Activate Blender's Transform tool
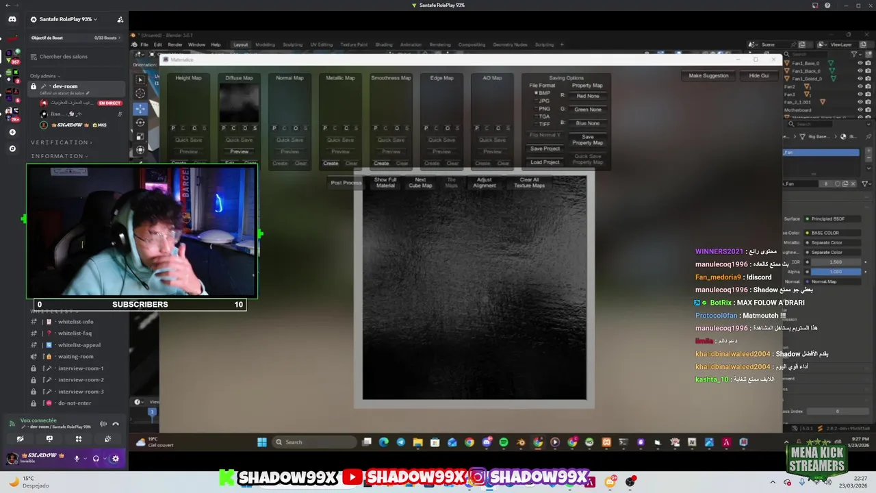The image size is (876, 493). click(x=140, y=150)
